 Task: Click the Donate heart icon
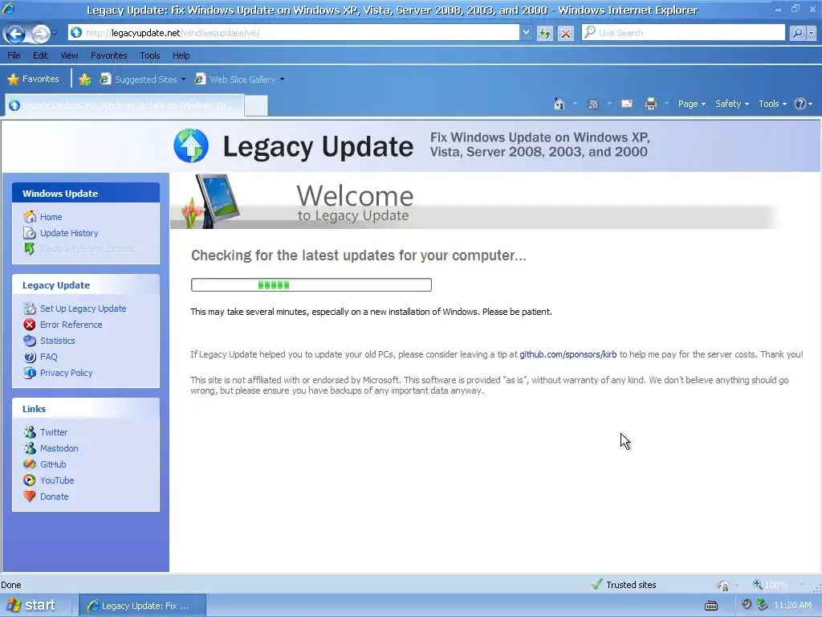tap(30, 496)
